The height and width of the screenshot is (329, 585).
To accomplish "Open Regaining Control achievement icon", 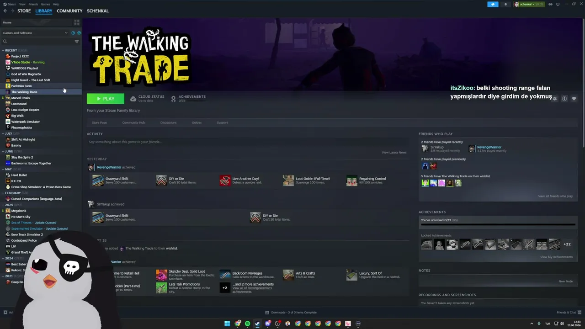I will (351, 180).
